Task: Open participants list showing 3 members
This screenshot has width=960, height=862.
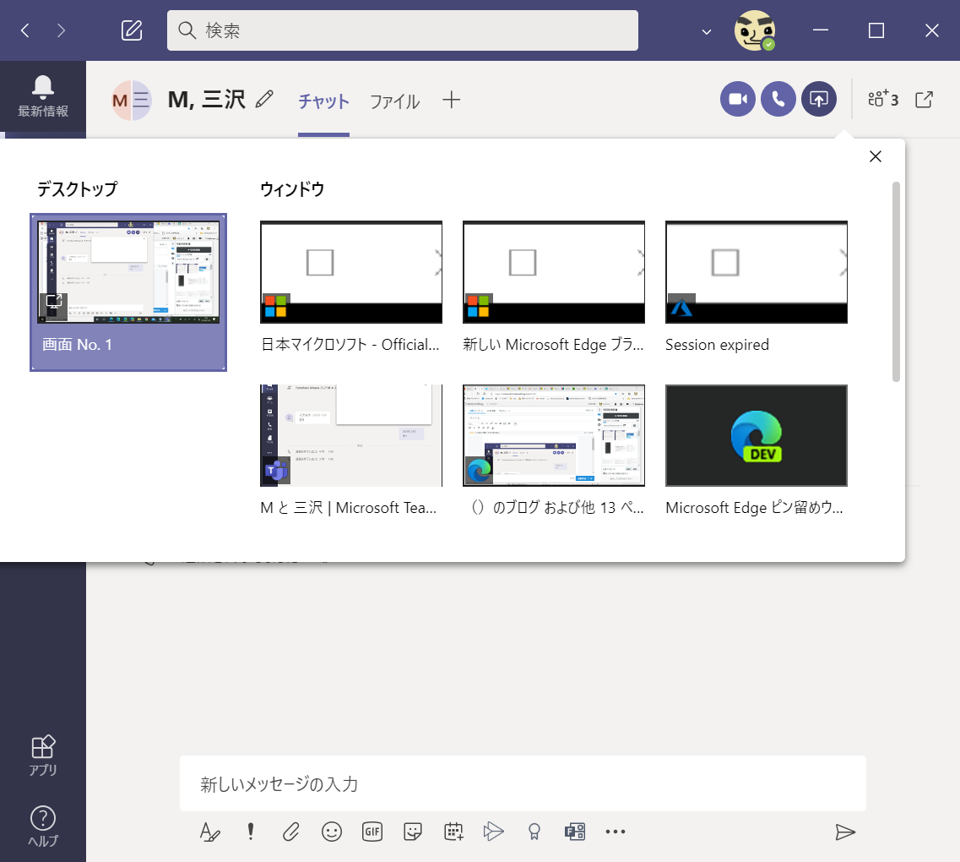Action: pyautogui.click(x=883, y=99)
